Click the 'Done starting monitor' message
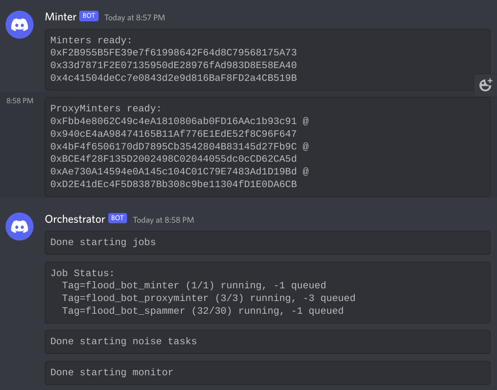The image size is (497, 390). coord(112,372)
